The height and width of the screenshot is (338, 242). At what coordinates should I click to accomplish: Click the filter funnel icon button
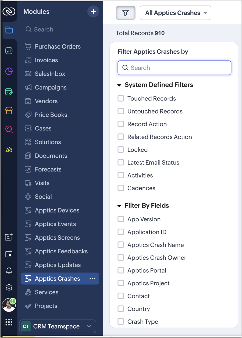(x=126, y=13)
